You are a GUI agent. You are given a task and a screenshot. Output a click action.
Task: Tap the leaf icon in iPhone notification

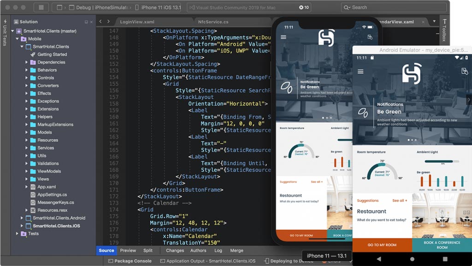click(286, 88)
